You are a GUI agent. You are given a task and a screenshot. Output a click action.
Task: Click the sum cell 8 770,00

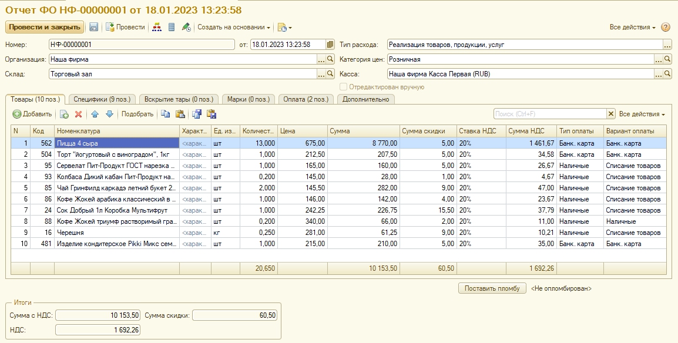point(364,143)
